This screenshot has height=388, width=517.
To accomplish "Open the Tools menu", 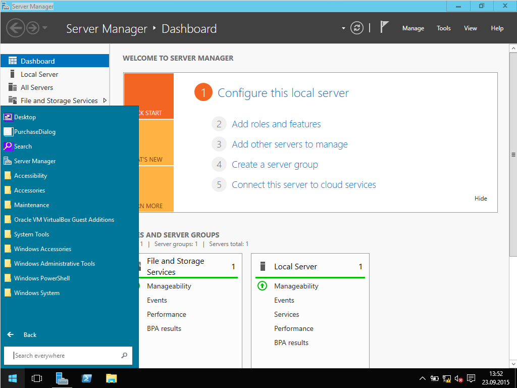I will coord(443,28).
